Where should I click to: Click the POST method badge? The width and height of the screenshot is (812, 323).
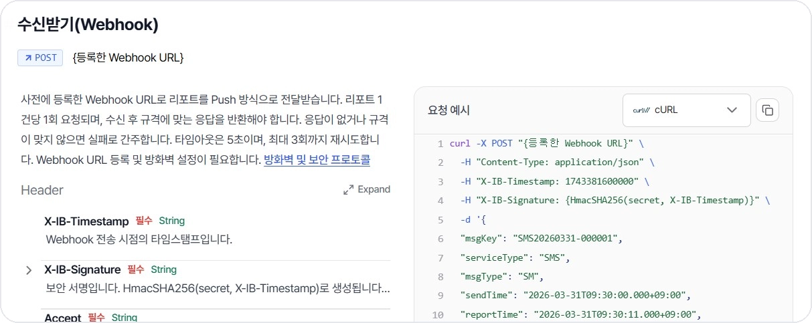pyautogui.click(x=40, y=58)
